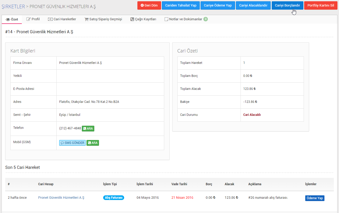The image size is (339, 213).
Task: Click the Açıklama column header
Action: 255,184
